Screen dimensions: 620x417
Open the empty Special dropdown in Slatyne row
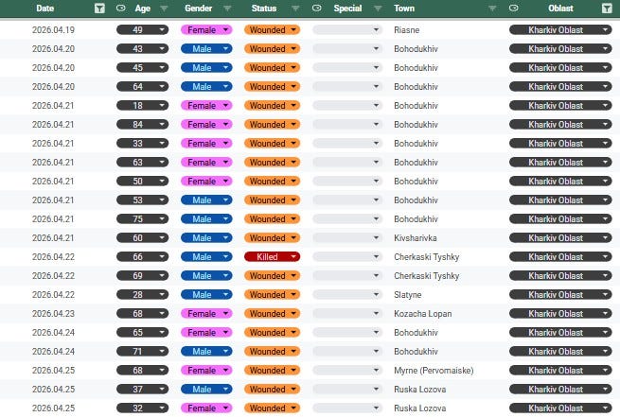(347, 295)
